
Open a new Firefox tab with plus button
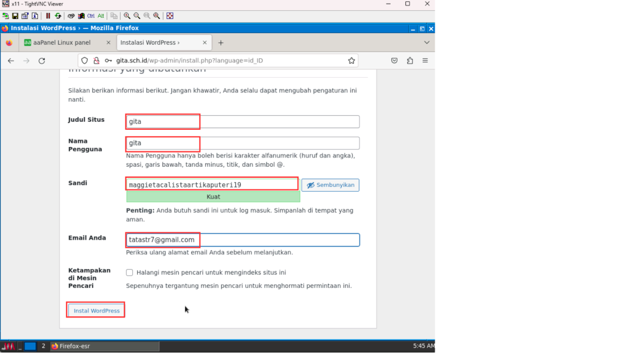[x=221, y=43]
